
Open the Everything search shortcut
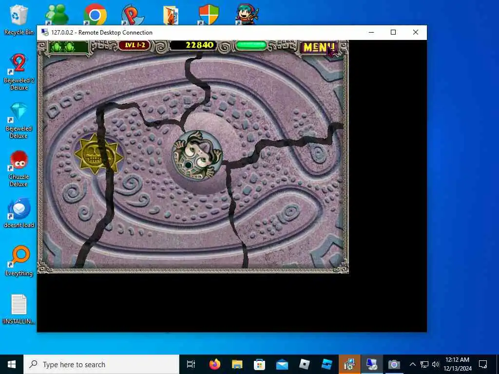pos(19,261)
